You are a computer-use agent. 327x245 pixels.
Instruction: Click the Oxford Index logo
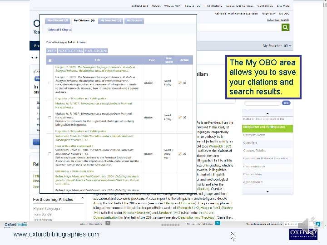pyautogui.click(x=16, y=225)
